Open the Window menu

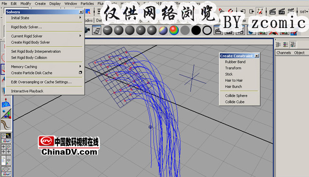pos(70,3)
